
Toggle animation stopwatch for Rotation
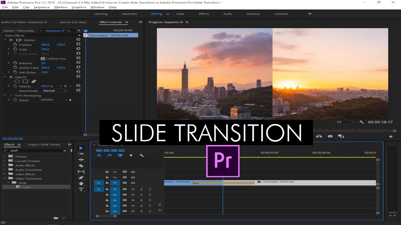point(15,63)
